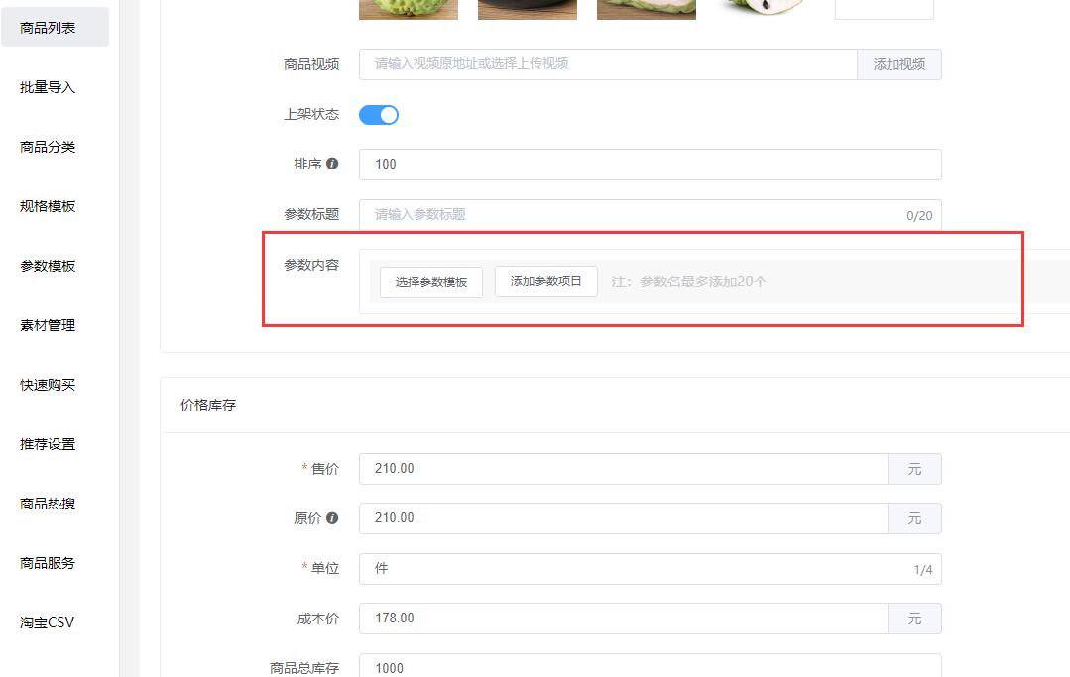Click the 添加参数项目 button

pos(546,282)
